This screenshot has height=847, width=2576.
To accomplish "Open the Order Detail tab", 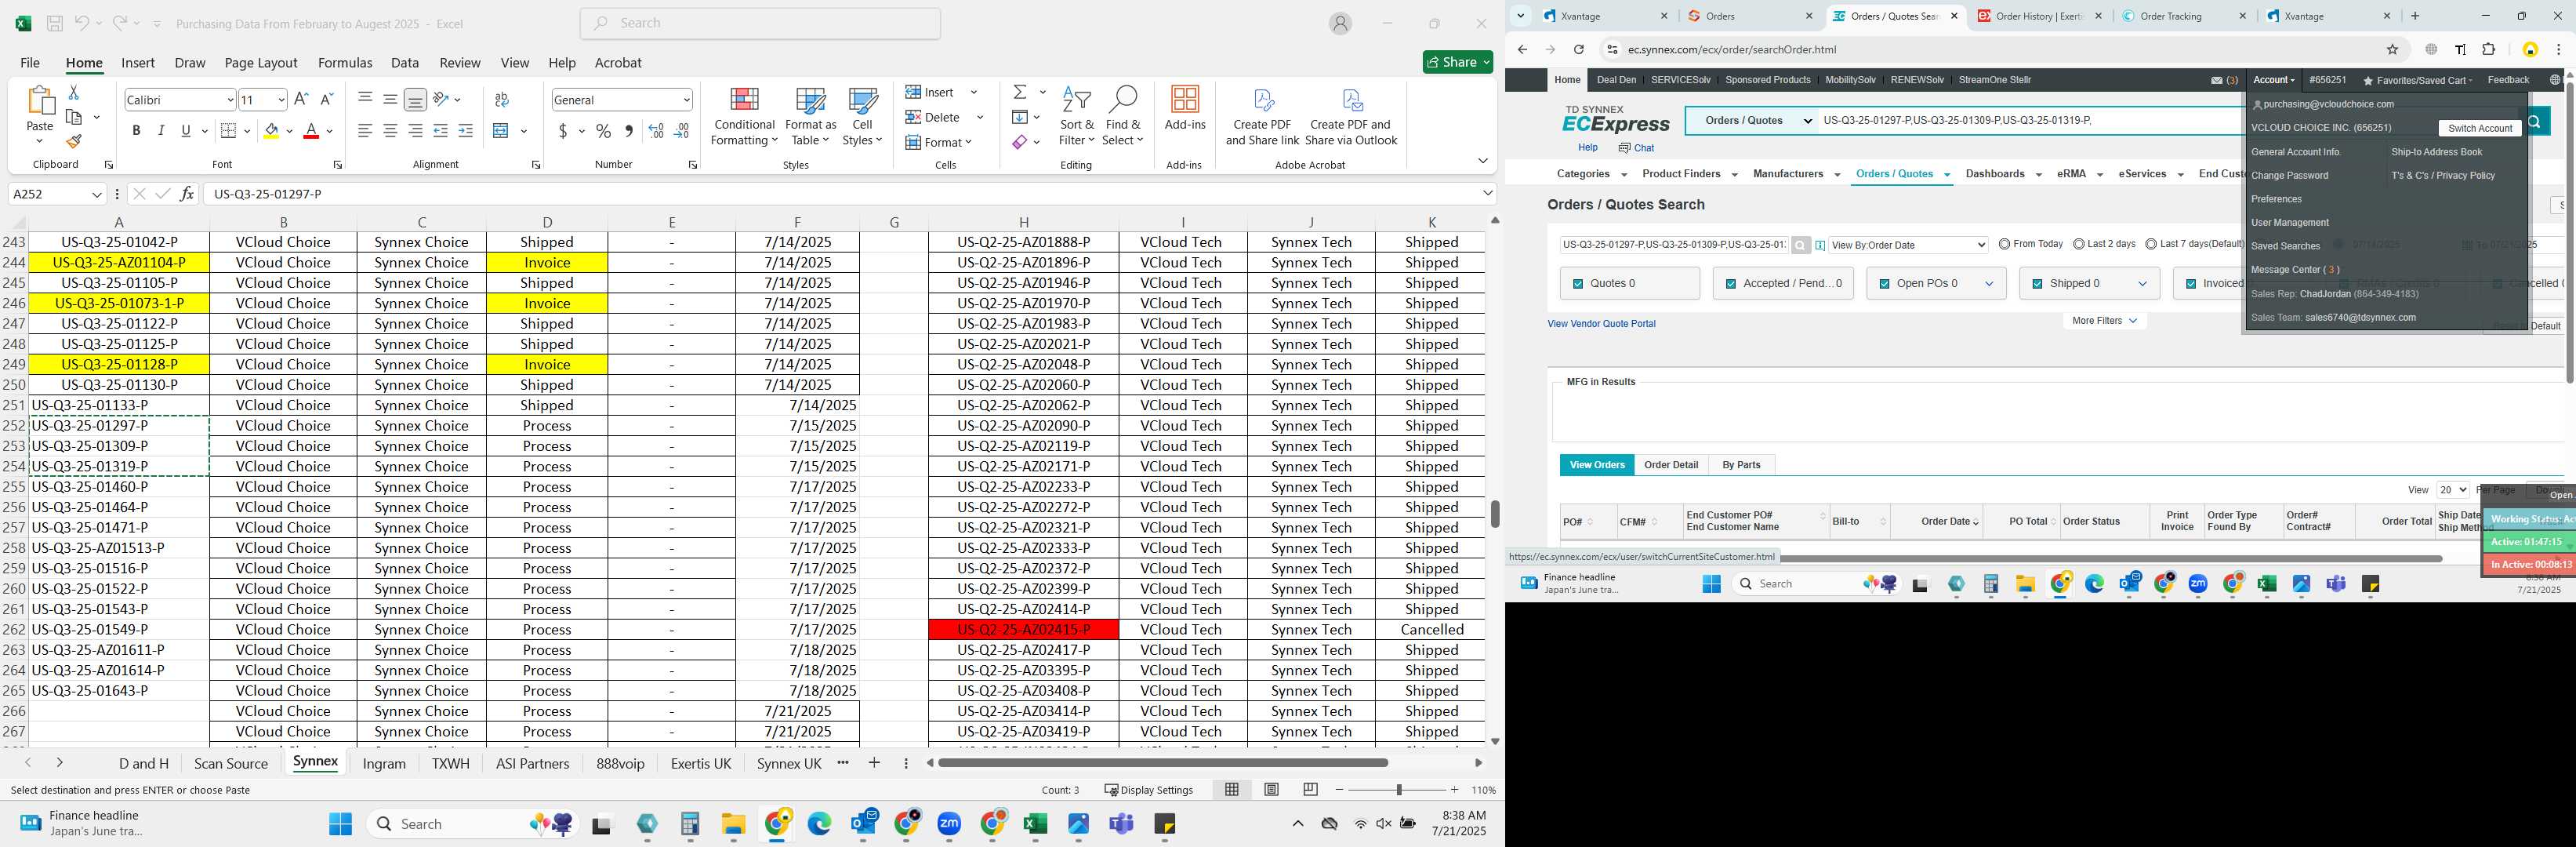I will tap(1671, 465).
